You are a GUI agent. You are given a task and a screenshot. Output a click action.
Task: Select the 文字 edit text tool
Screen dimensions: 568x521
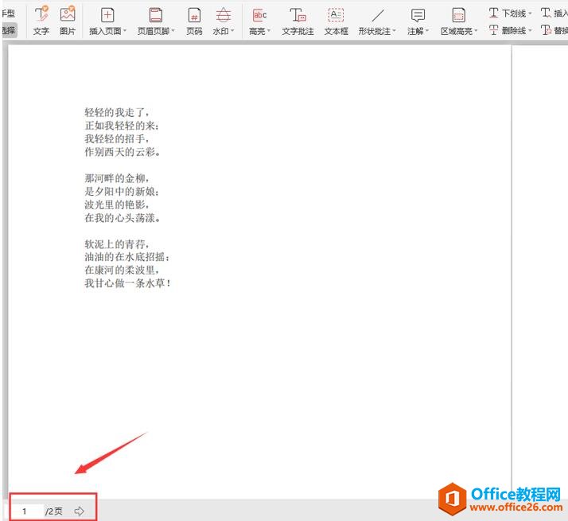pos(41,21)
